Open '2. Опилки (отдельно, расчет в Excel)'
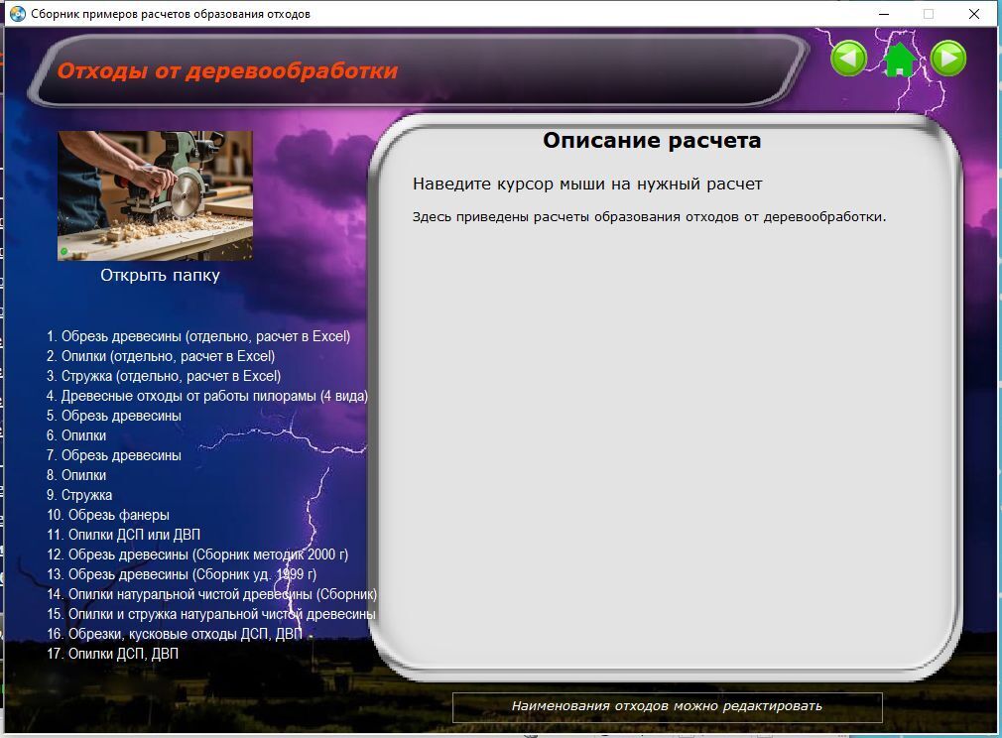Viewport: 1002px width, 738px height. (161, 356)
